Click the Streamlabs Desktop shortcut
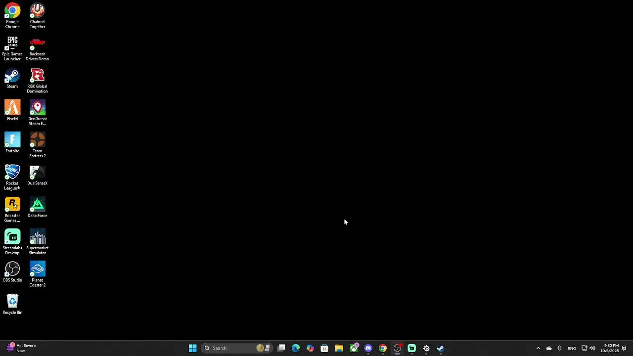This screenshot has height=356, width=633. (x=12, y=242)
